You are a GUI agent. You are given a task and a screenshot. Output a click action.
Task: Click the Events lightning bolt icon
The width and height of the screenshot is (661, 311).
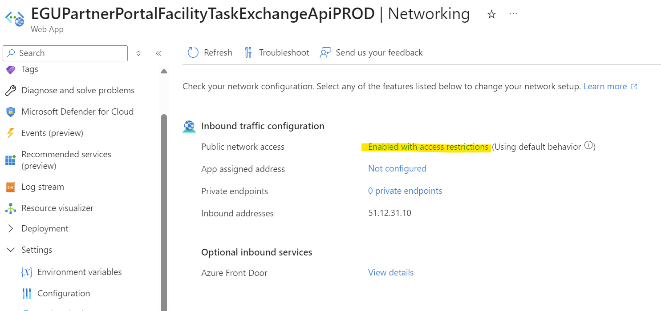[11, 133]
